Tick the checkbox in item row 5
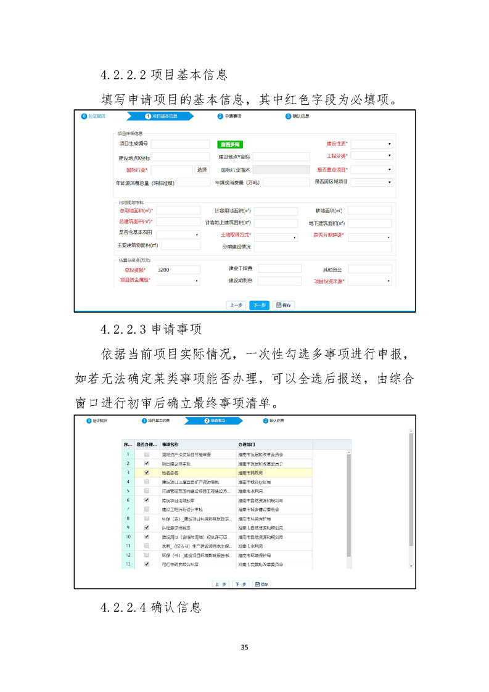Image resolution: width=489 pixels, height=692 pixels. [x=147, y=491]
